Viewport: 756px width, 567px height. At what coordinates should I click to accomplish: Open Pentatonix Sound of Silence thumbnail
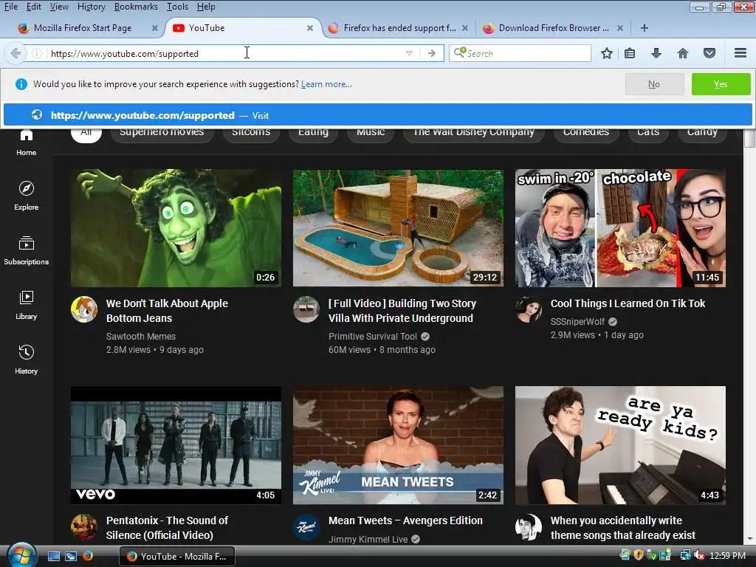[x=176, y=445]
